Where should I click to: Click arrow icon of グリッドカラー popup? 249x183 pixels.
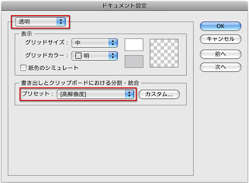pyautogui.click(x=113, y=56)
